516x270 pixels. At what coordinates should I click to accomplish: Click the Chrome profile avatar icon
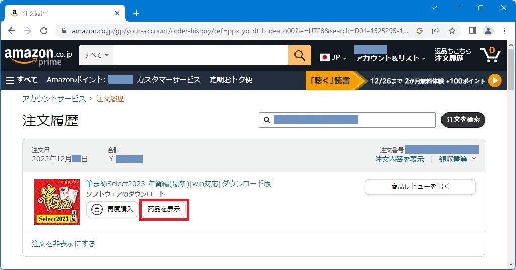(488, 31)
